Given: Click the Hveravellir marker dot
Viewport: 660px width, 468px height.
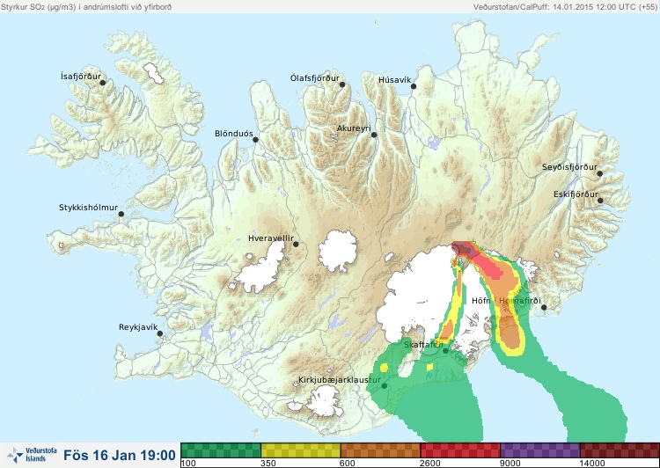Looking at the screenshot, I should pyautogui.click(x=296, y=244).
